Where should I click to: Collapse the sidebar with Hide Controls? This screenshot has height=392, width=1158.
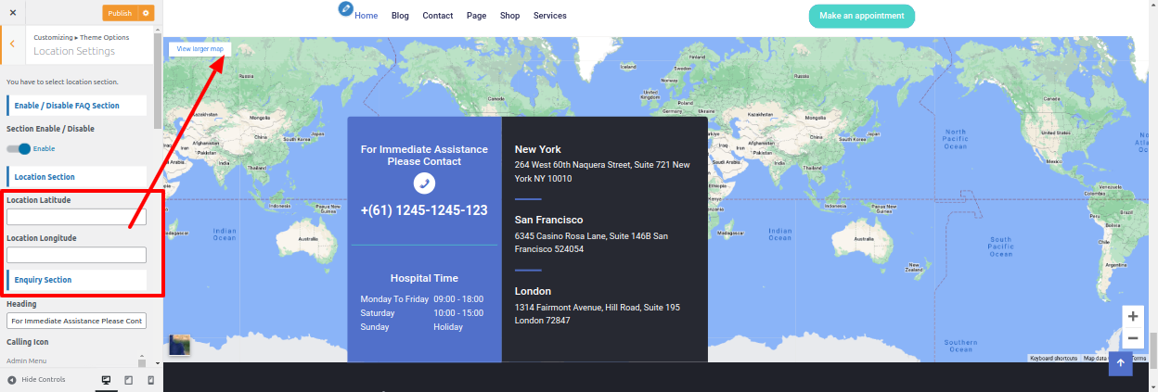pos(37,380)
